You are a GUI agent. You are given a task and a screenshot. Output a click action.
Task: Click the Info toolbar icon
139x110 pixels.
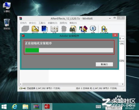coord(93,29)
